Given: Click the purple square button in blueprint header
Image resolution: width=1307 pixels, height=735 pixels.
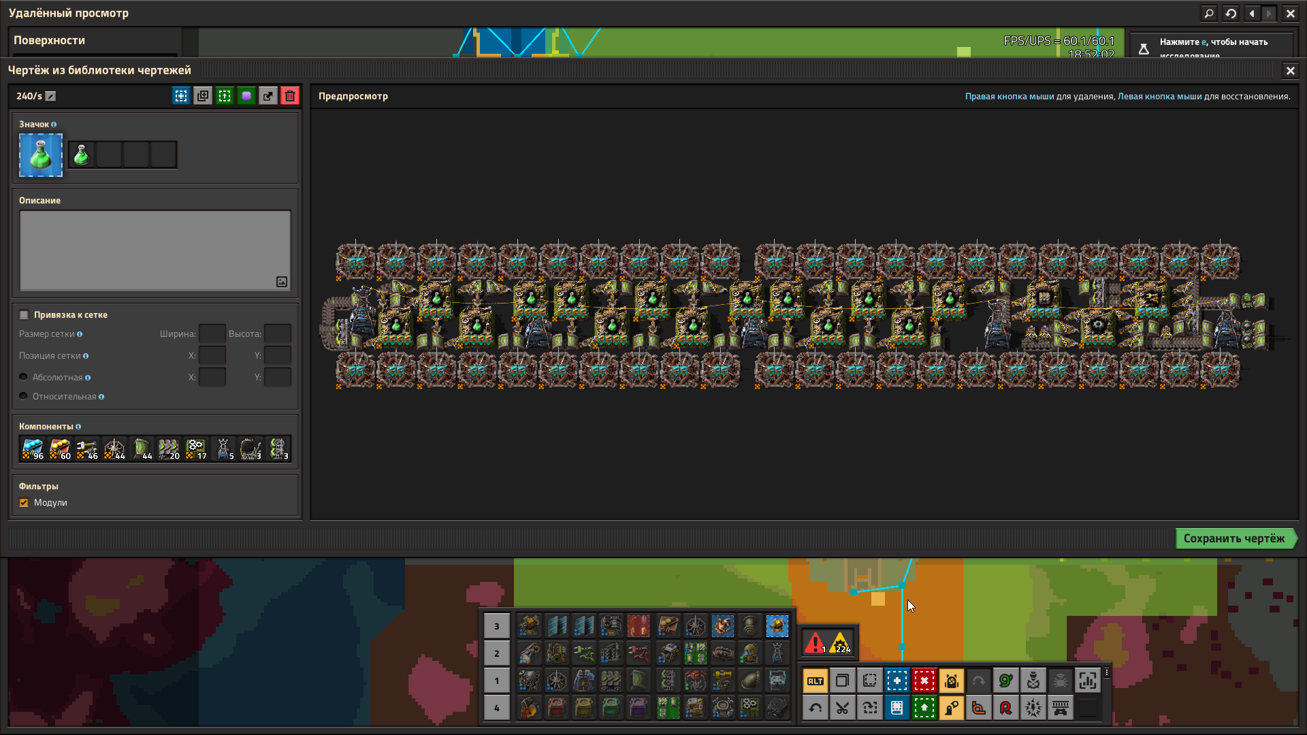Looking at the screenshot, I should tap(246, 96).
